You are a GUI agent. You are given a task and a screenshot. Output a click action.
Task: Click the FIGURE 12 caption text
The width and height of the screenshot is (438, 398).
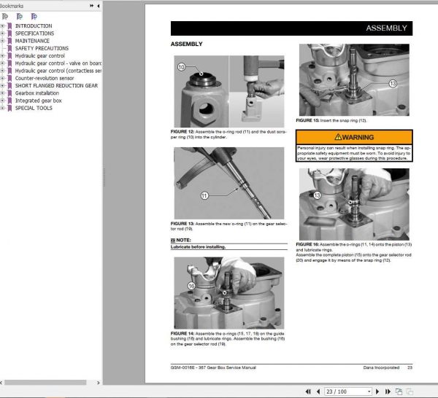coord(228,134)
